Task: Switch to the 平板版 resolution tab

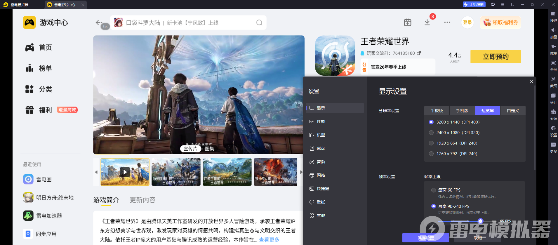Action: [437, 111]
